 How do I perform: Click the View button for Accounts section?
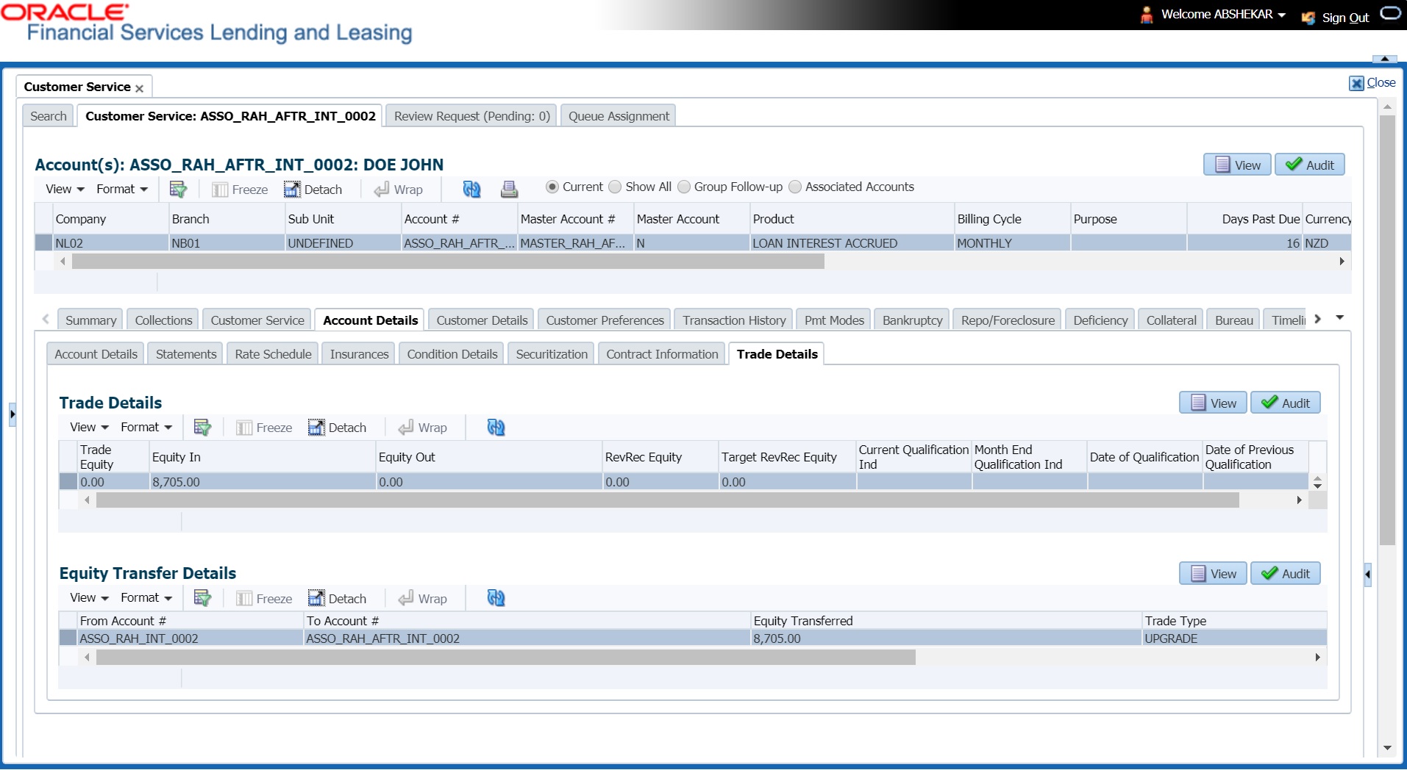(1237, 165)
